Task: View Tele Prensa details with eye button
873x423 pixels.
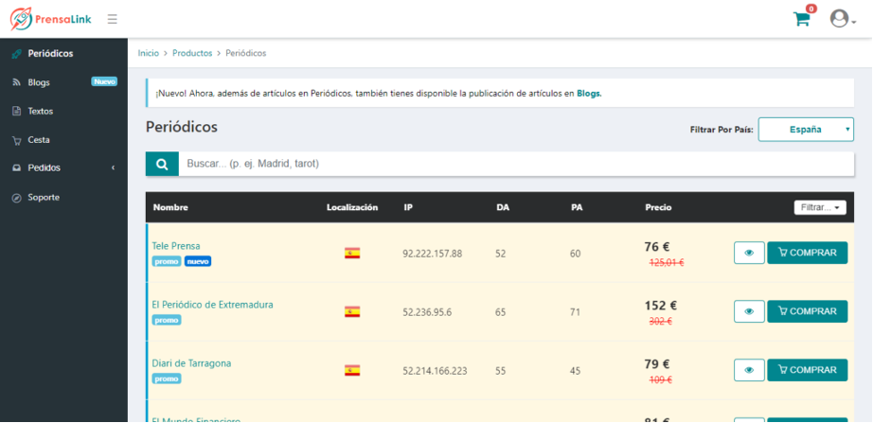Action: (749, 253)
